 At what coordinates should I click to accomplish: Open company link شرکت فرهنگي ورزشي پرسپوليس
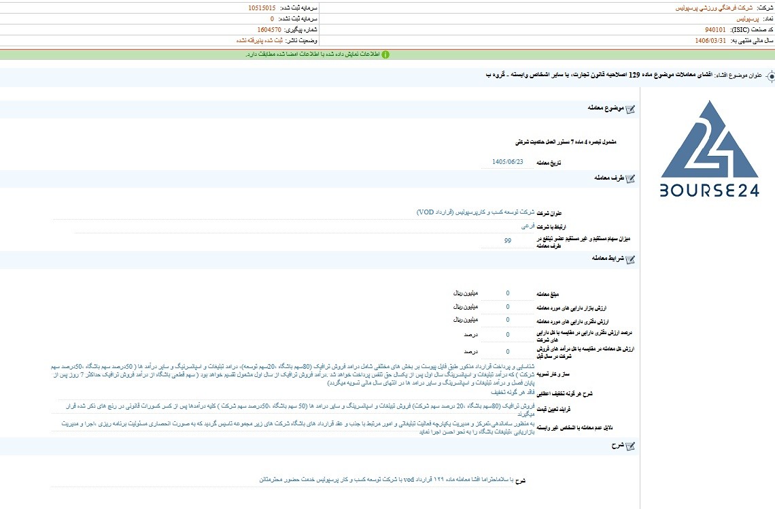point(714,8)
